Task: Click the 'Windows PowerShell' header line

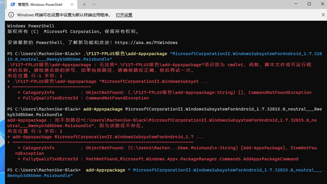Action: pos(31,26)
